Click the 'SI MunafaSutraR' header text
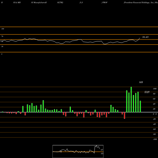Viewport: 158px width, 158px height. click(39, 3)
